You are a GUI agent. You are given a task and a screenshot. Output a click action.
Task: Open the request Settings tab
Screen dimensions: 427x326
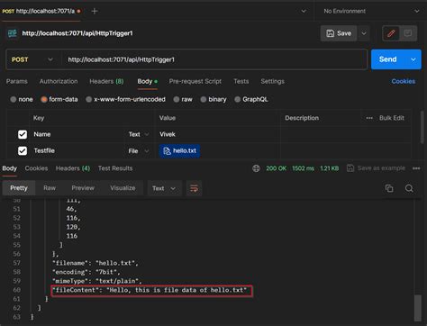coord(272,81)
